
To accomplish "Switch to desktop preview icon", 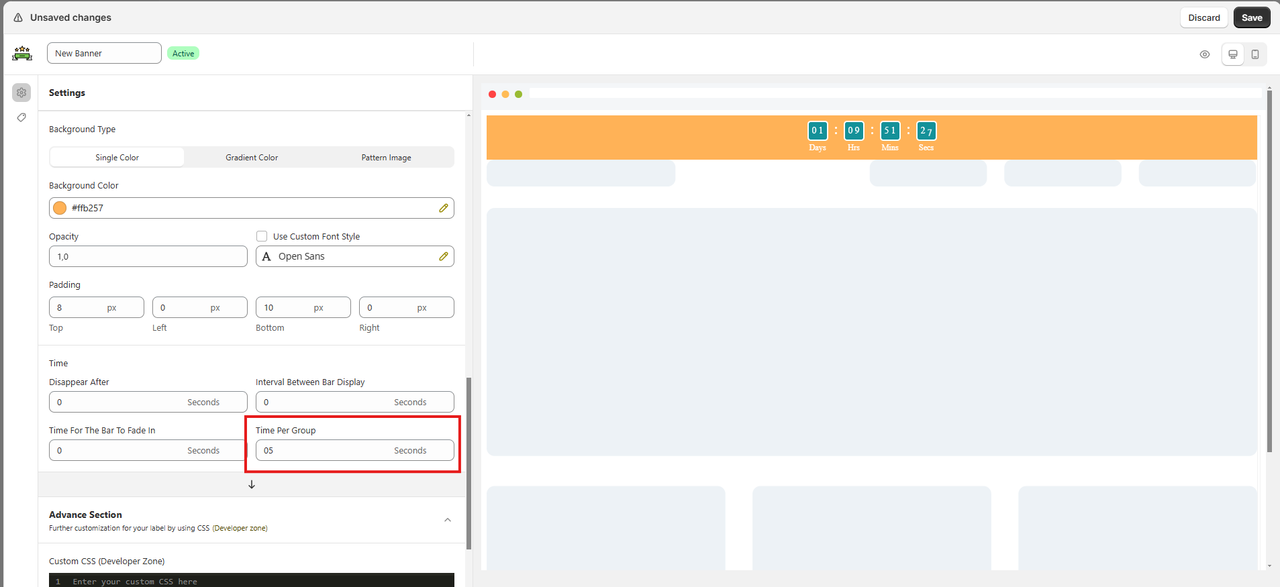I will 1232,54.
